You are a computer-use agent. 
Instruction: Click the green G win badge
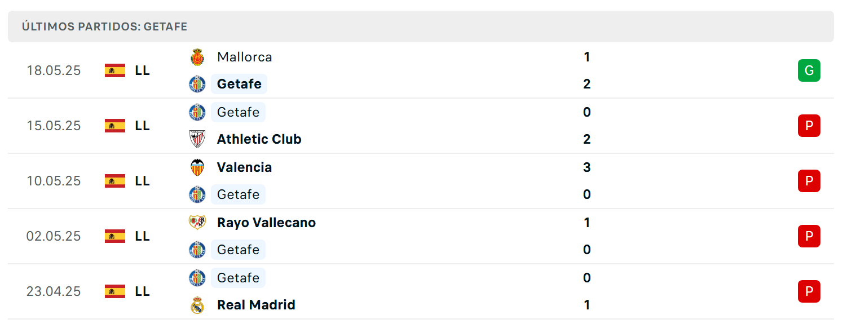(809, 70)
